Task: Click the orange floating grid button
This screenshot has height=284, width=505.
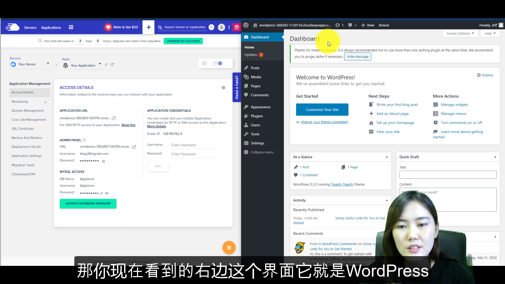Action: (x=229, y=247)
